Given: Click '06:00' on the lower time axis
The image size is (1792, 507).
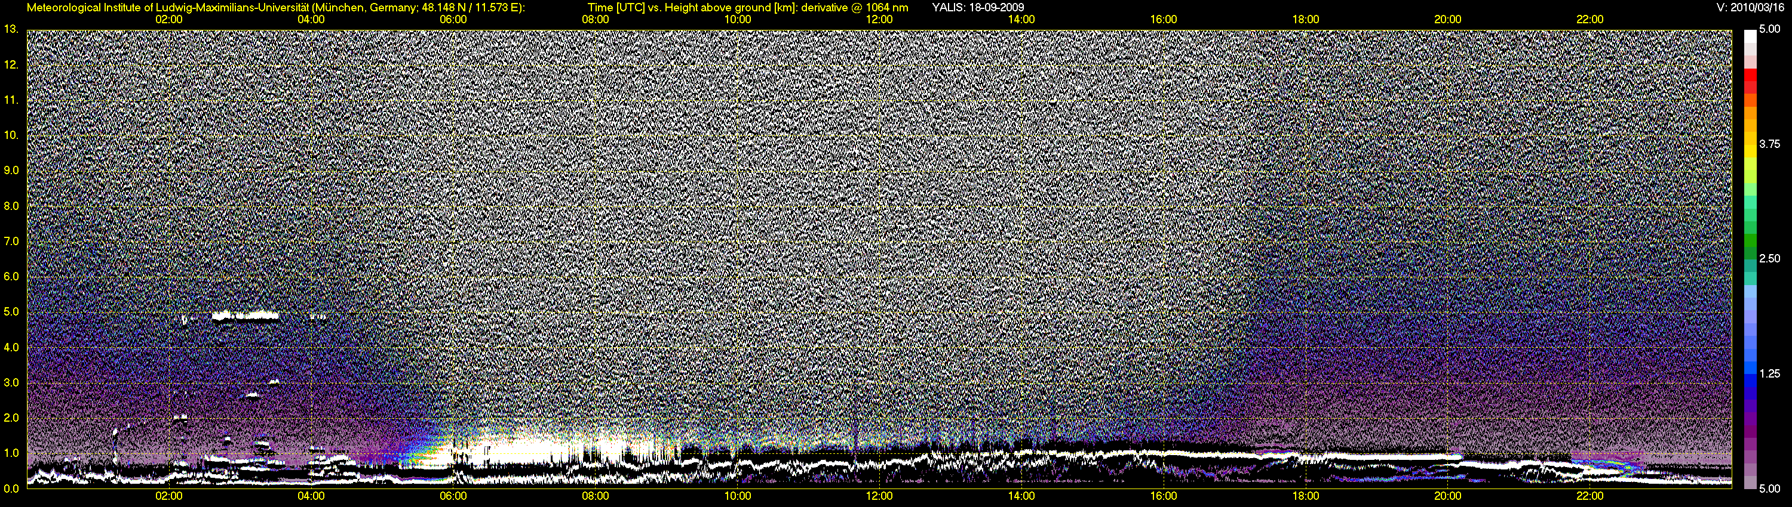Looking at the screenshot, I should pyautogui.click(x=453, y=496).
